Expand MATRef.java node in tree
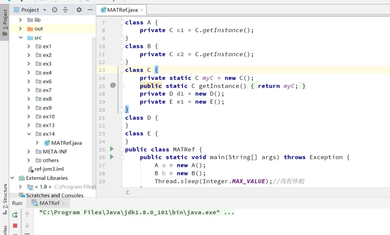 (37, 143)
